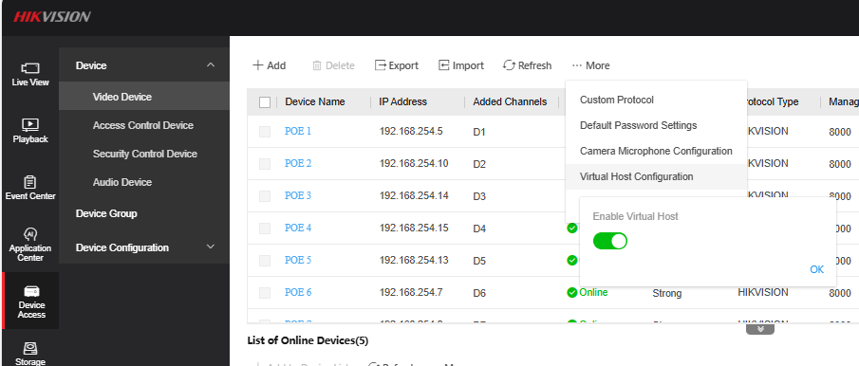Tick the select-all checkbox in header
This screenshot has height=366, width=859.
pos(265,102)
